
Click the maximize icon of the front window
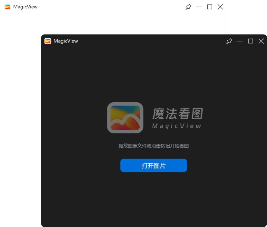coord(250,41)
